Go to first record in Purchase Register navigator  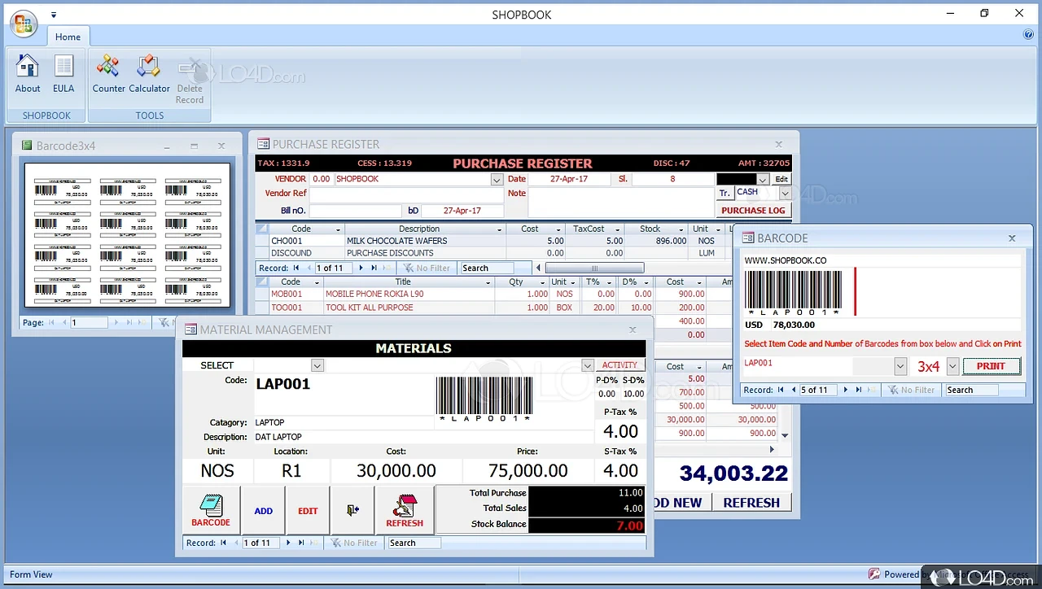pos(296,268)
